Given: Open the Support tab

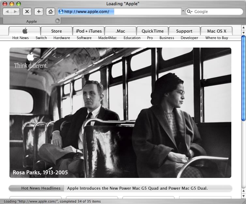Looking at the screenshot, I should pyautogui.click(x=184, y=31).
